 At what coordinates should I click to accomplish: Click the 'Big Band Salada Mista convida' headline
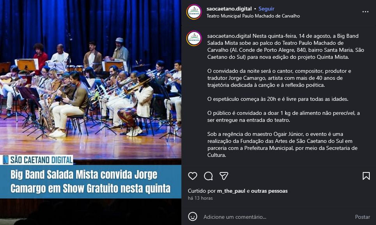(x=84, y=175)
